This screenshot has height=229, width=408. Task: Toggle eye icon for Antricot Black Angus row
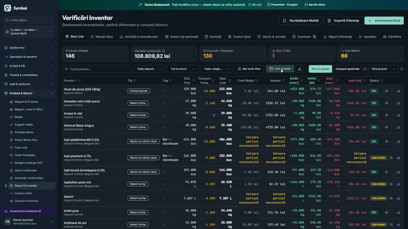(387, 127)
